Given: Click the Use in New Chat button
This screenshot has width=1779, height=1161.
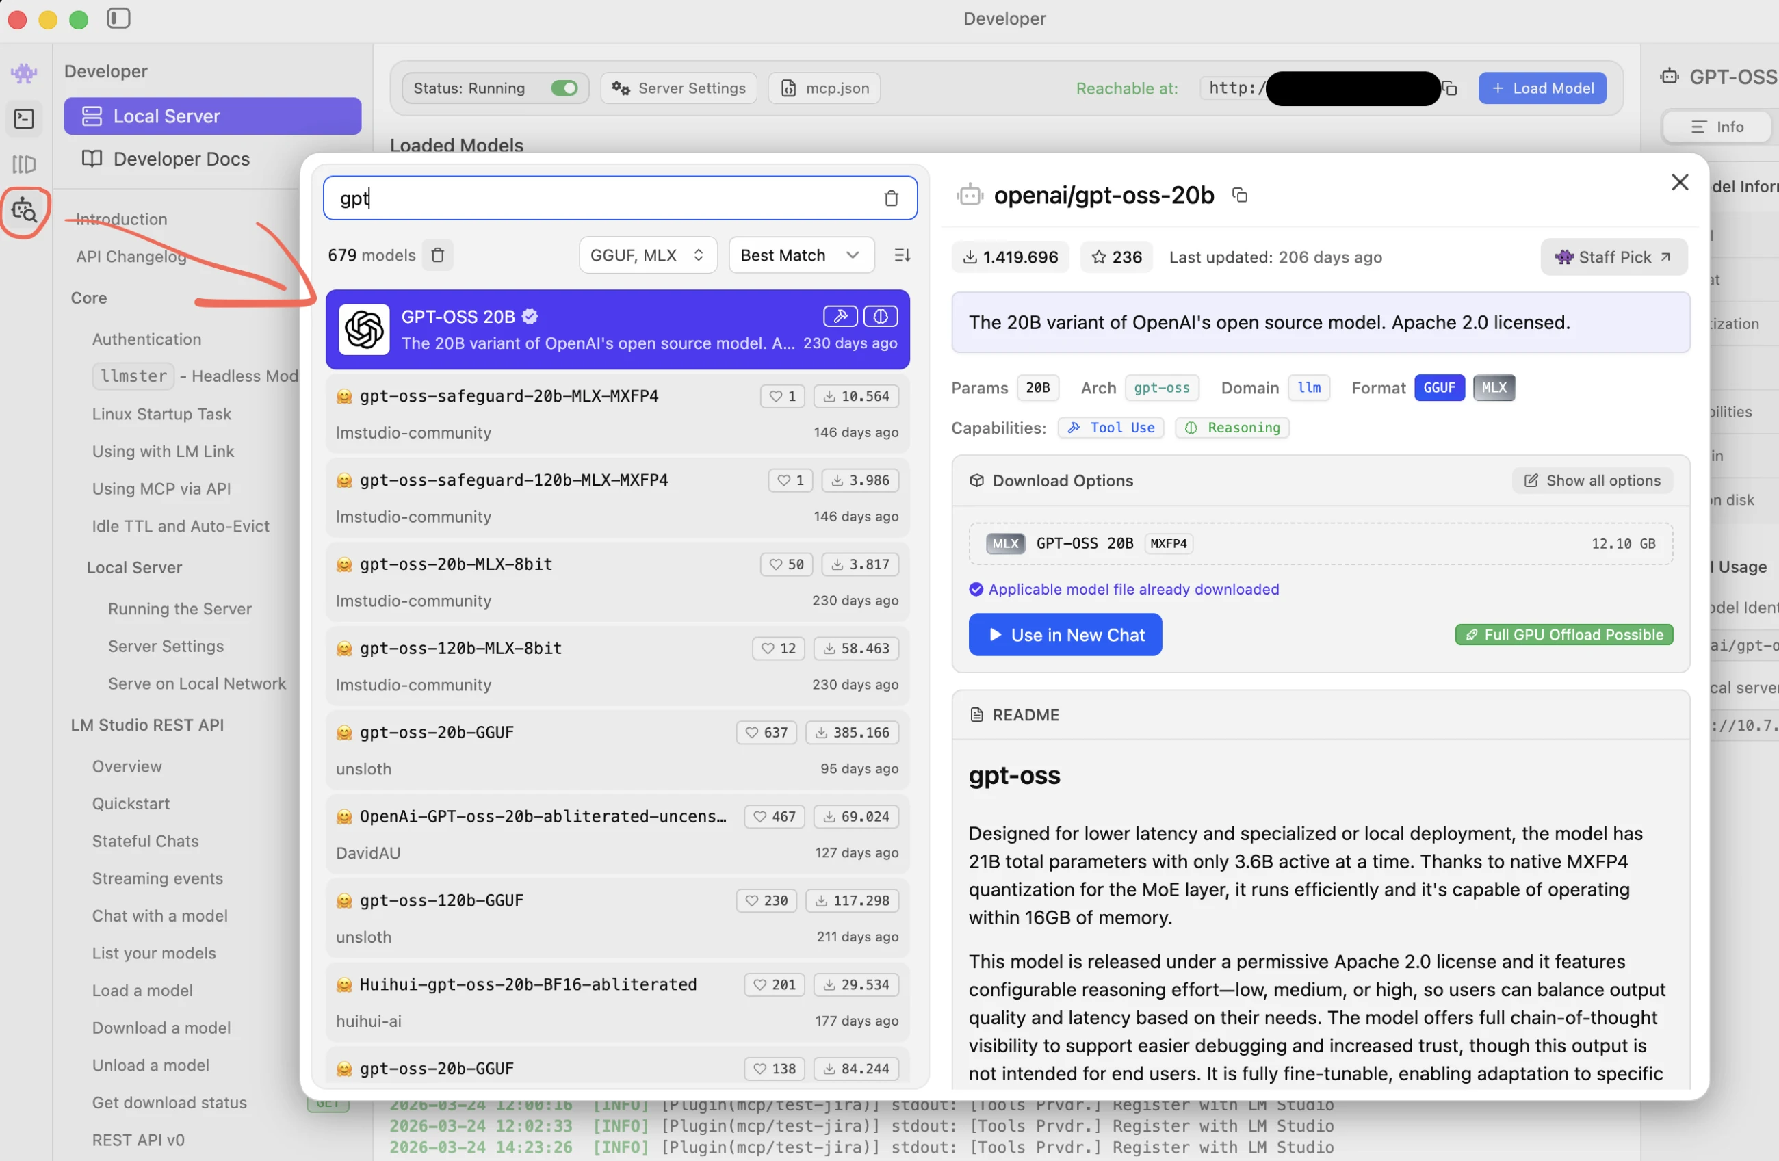Looking at the screenshot, I should 1065,635.
